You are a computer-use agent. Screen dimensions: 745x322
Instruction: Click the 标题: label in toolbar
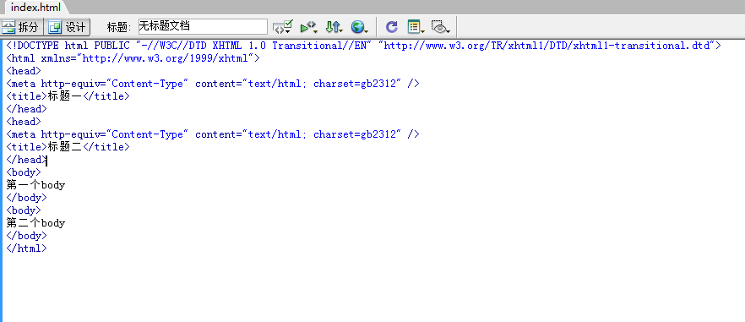(x=119, y=27)
